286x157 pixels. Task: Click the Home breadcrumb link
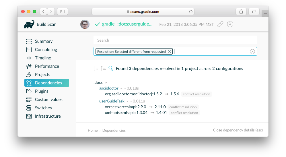point(93,130)
